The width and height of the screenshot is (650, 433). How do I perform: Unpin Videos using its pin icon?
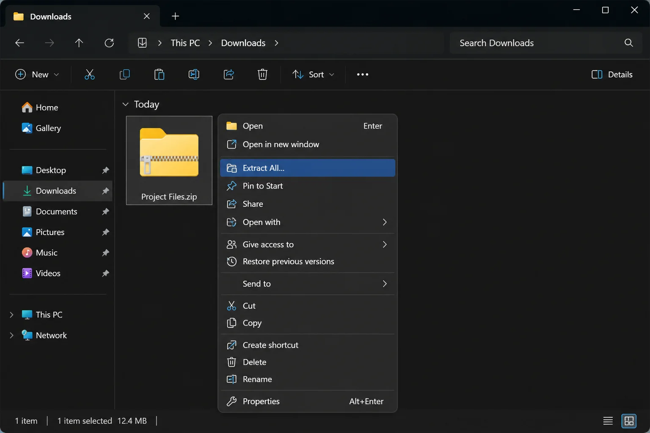pos(105,273)
